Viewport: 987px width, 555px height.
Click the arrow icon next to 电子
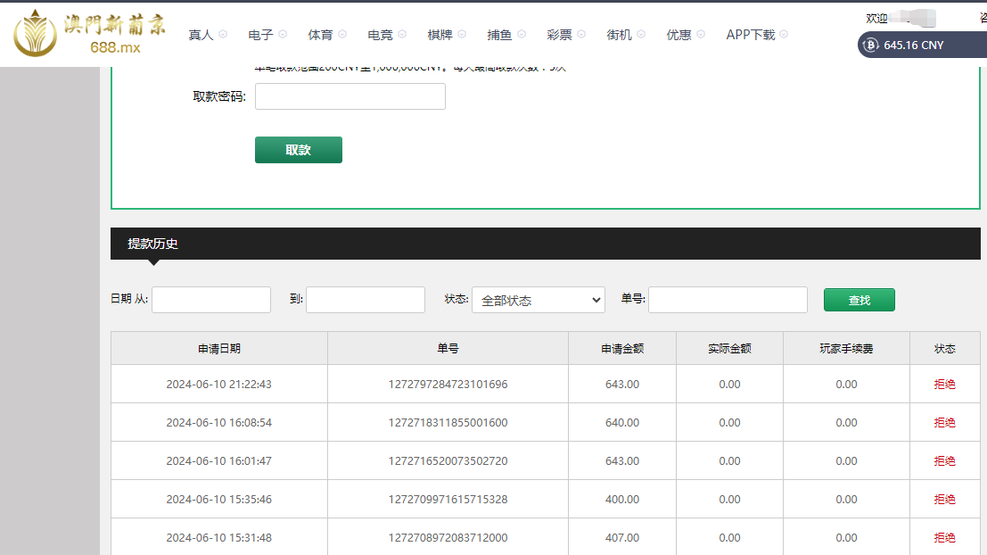[283, 34]
